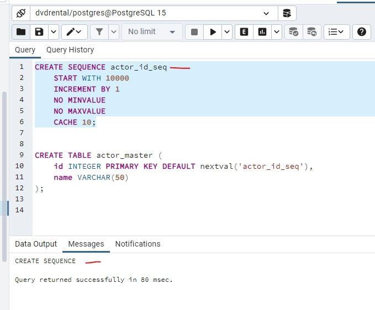
Task: Switch to the Query History tab
Action: point(70,50)
